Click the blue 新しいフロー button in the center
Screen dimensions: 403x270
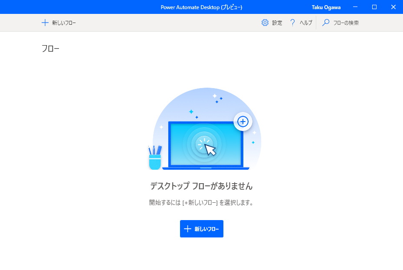[201, 229]
